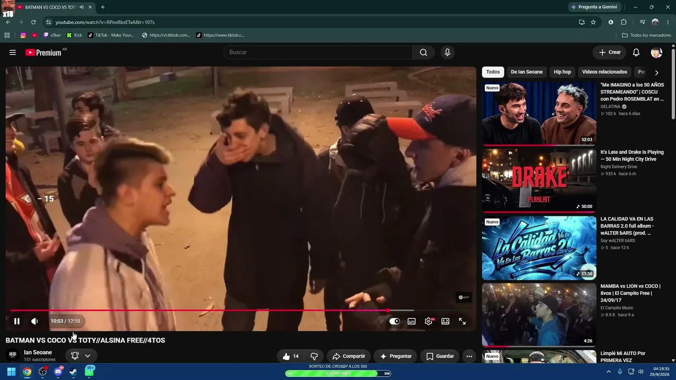Open the c0ker Twitch bookmark

pos(52,35)
